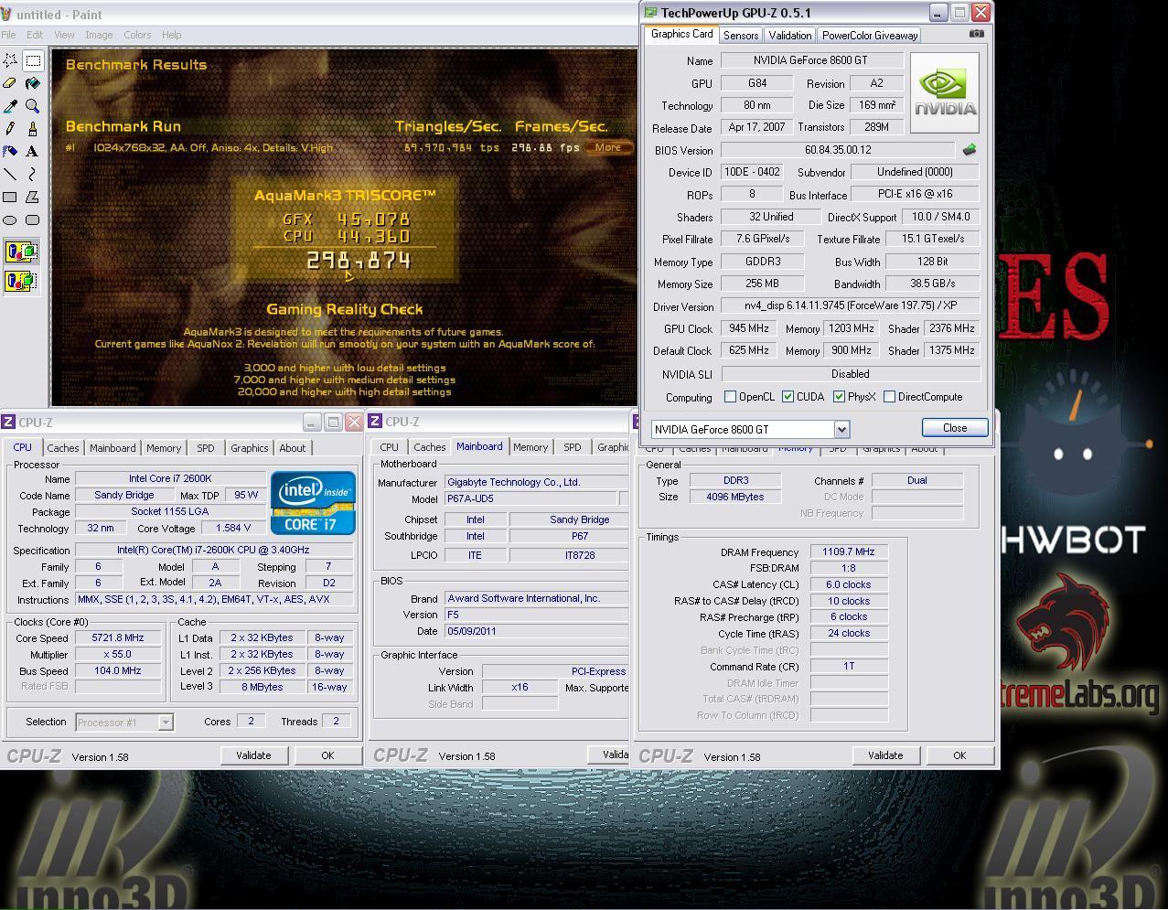The width and height of the screenshot is (1168, 910).
Task: Click the DRAM Frequency value 1109.7 MHz
Action: 849,551
